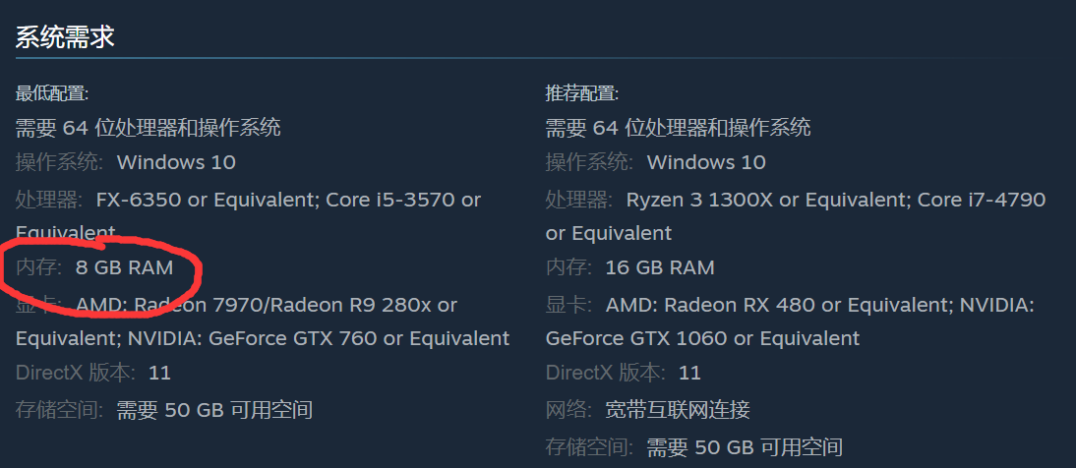The width and height of the screenshot is (1076, 468).
Task: Click minimum 需要 50 GB 可用空间 storage text
Action: tap(214, 410)
